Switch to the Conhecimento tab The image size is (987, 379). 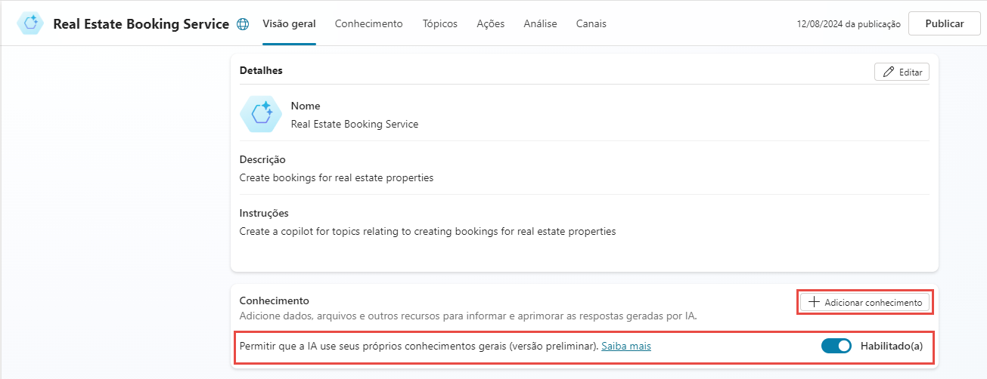pos(368,24)
